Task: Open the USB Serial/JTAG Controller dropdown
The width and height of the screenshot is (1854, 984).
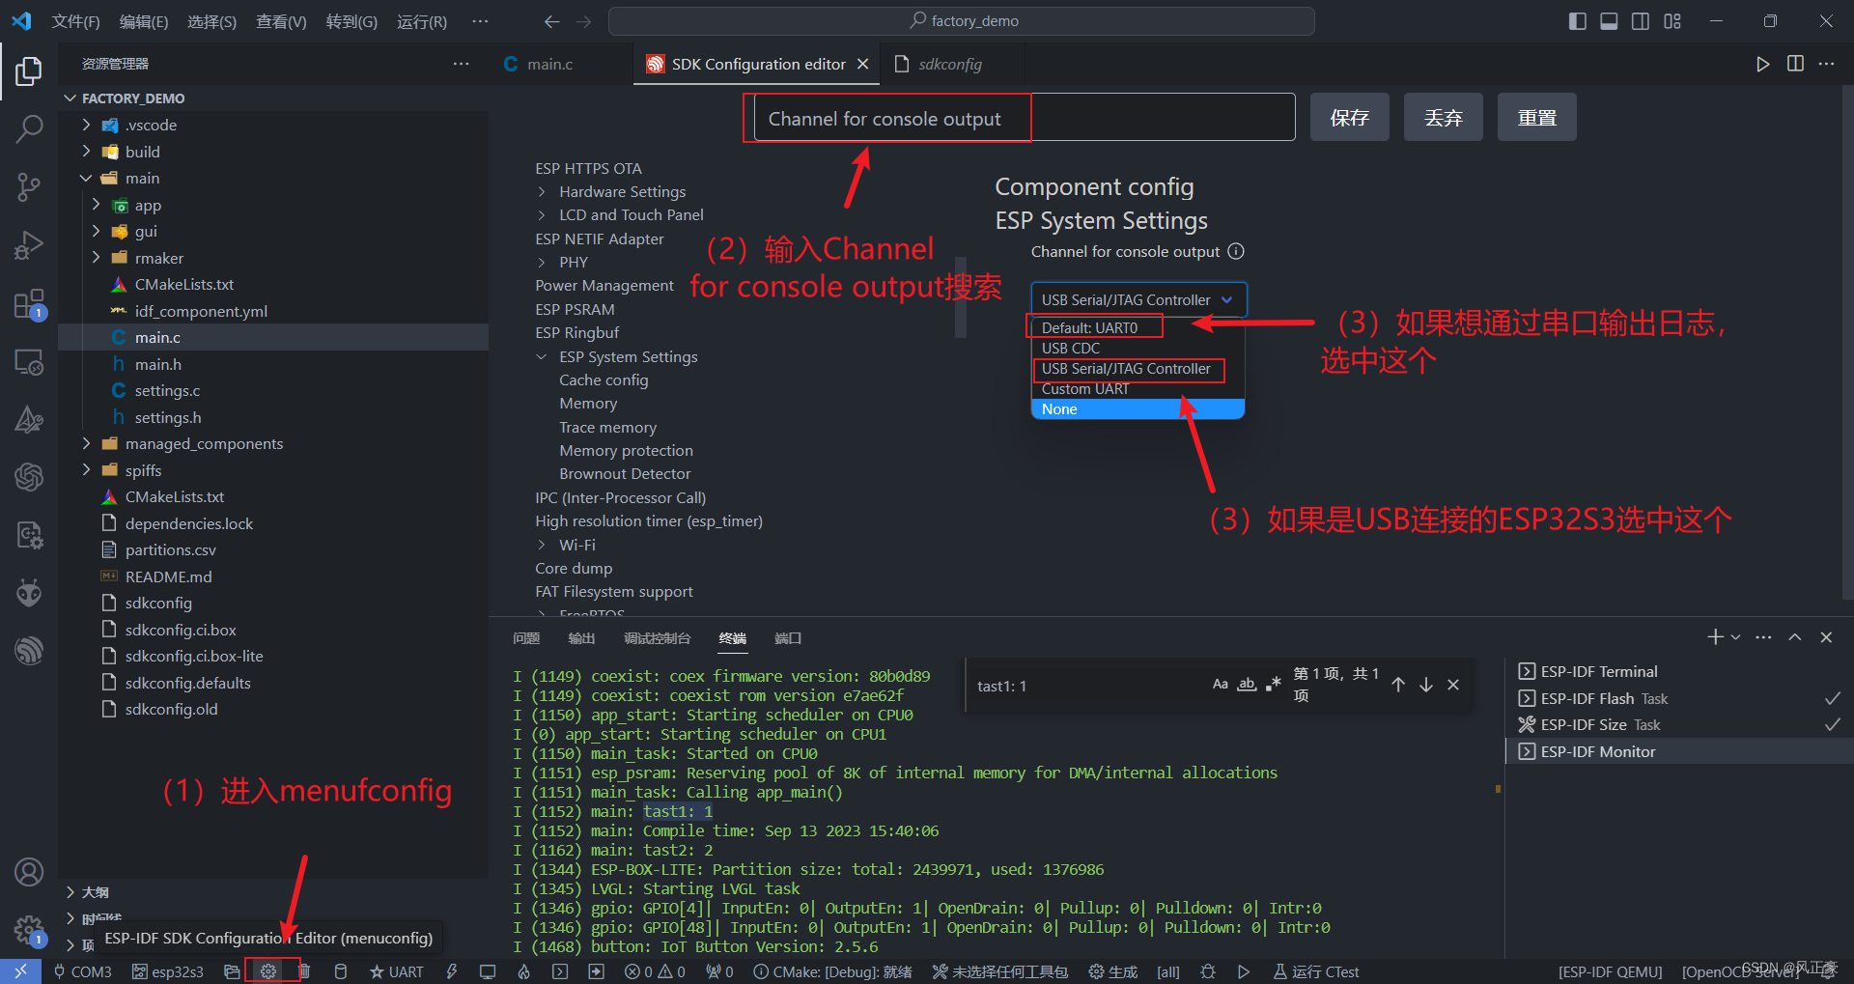Action: tap(1138, 299)
